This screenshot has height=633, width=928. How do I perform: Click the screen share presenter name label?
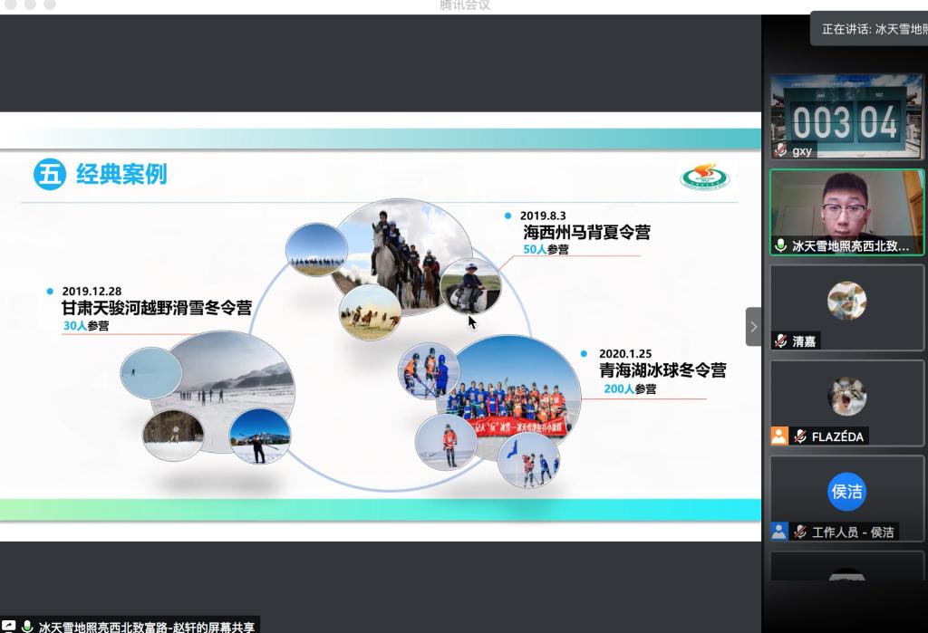147,626
